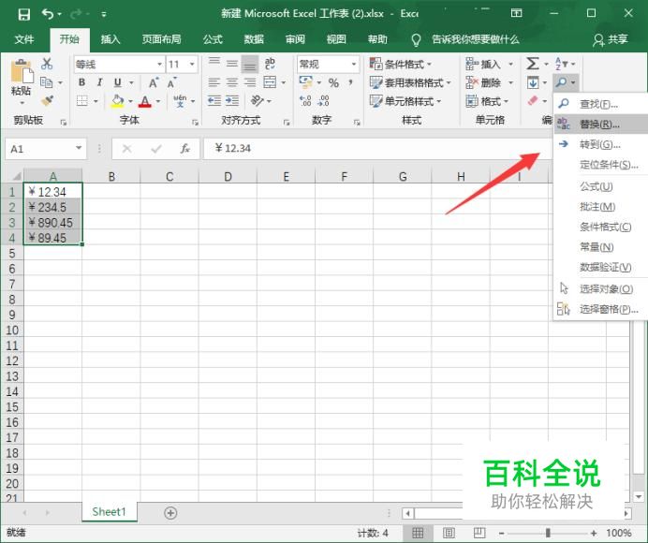Screen dimensions: 648x543
Task: Open the 文件 tab
Action: tap(24, 39)
